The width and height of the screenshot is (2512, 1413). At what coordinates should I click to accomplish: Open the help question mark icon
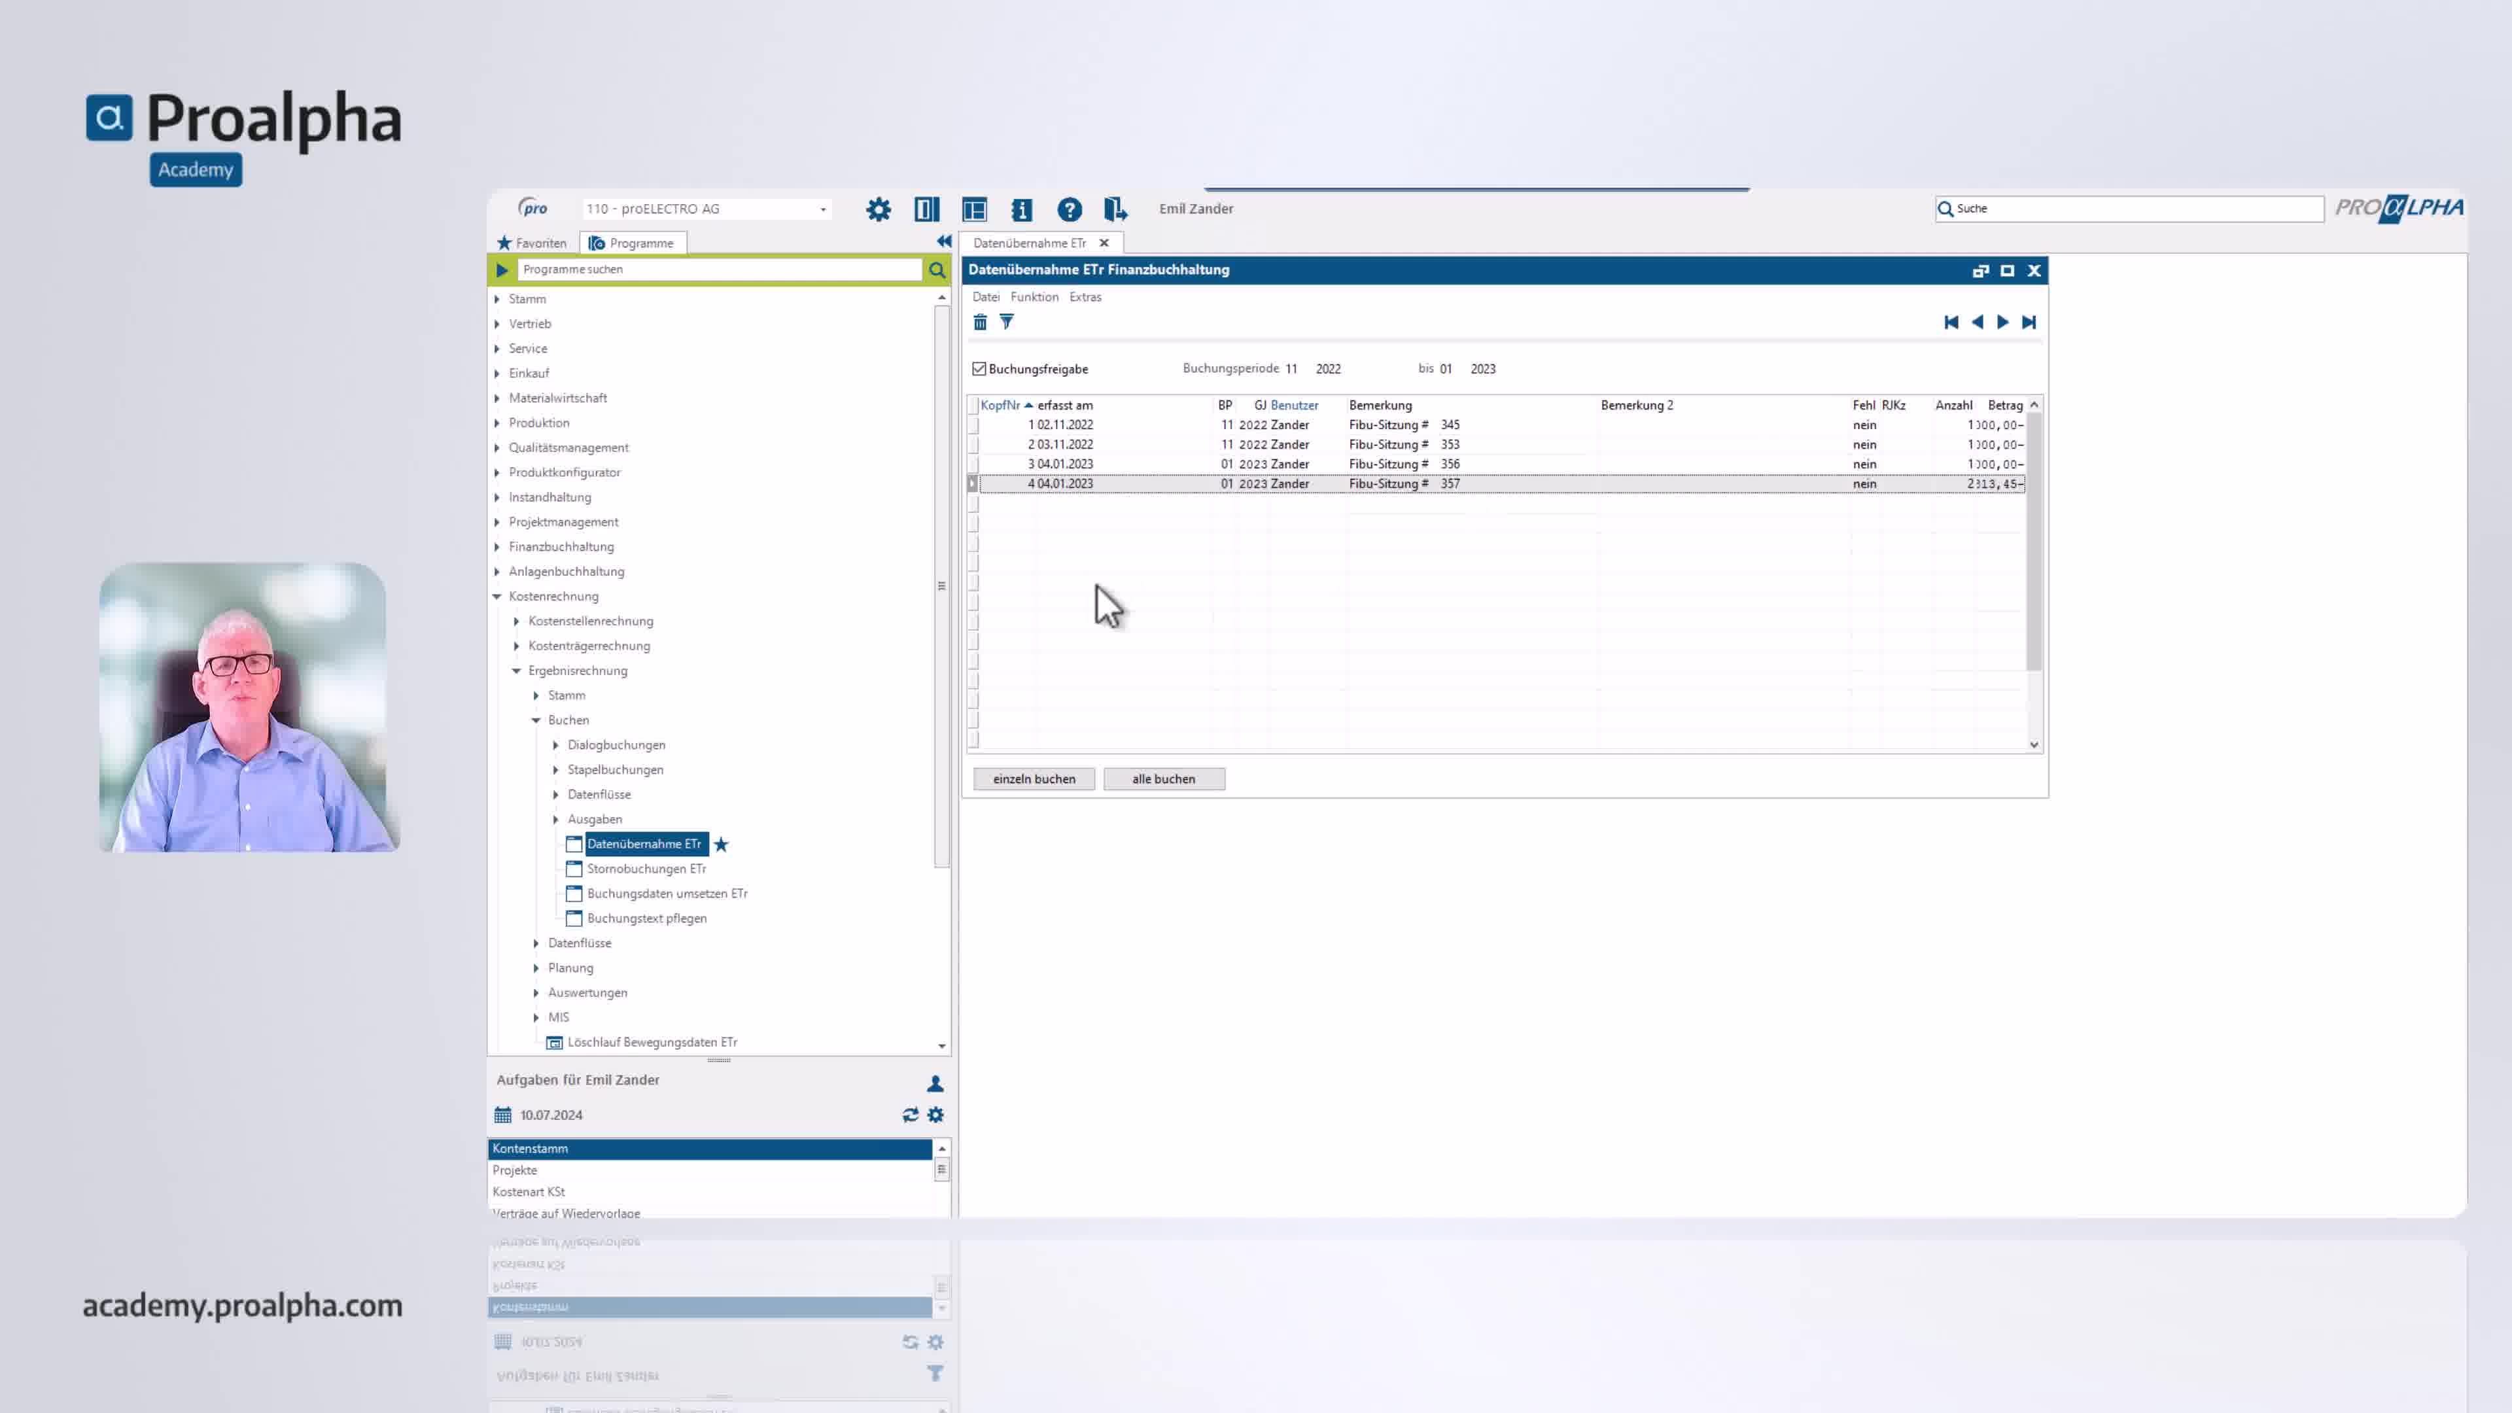click(1069, 209)
